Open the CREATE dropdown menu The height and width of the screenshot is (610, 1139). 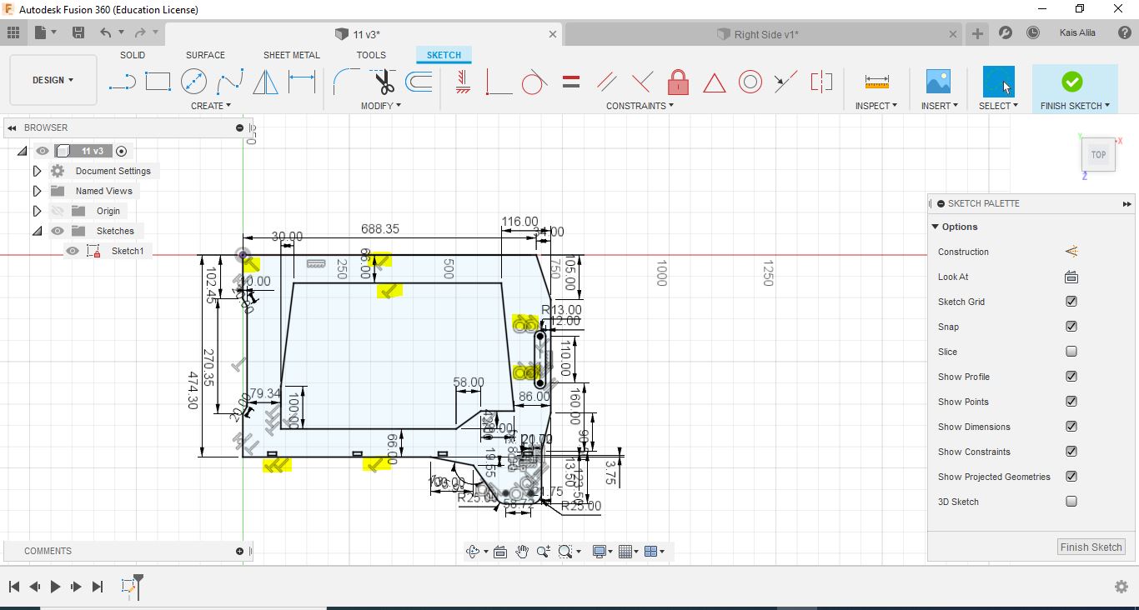211,106
